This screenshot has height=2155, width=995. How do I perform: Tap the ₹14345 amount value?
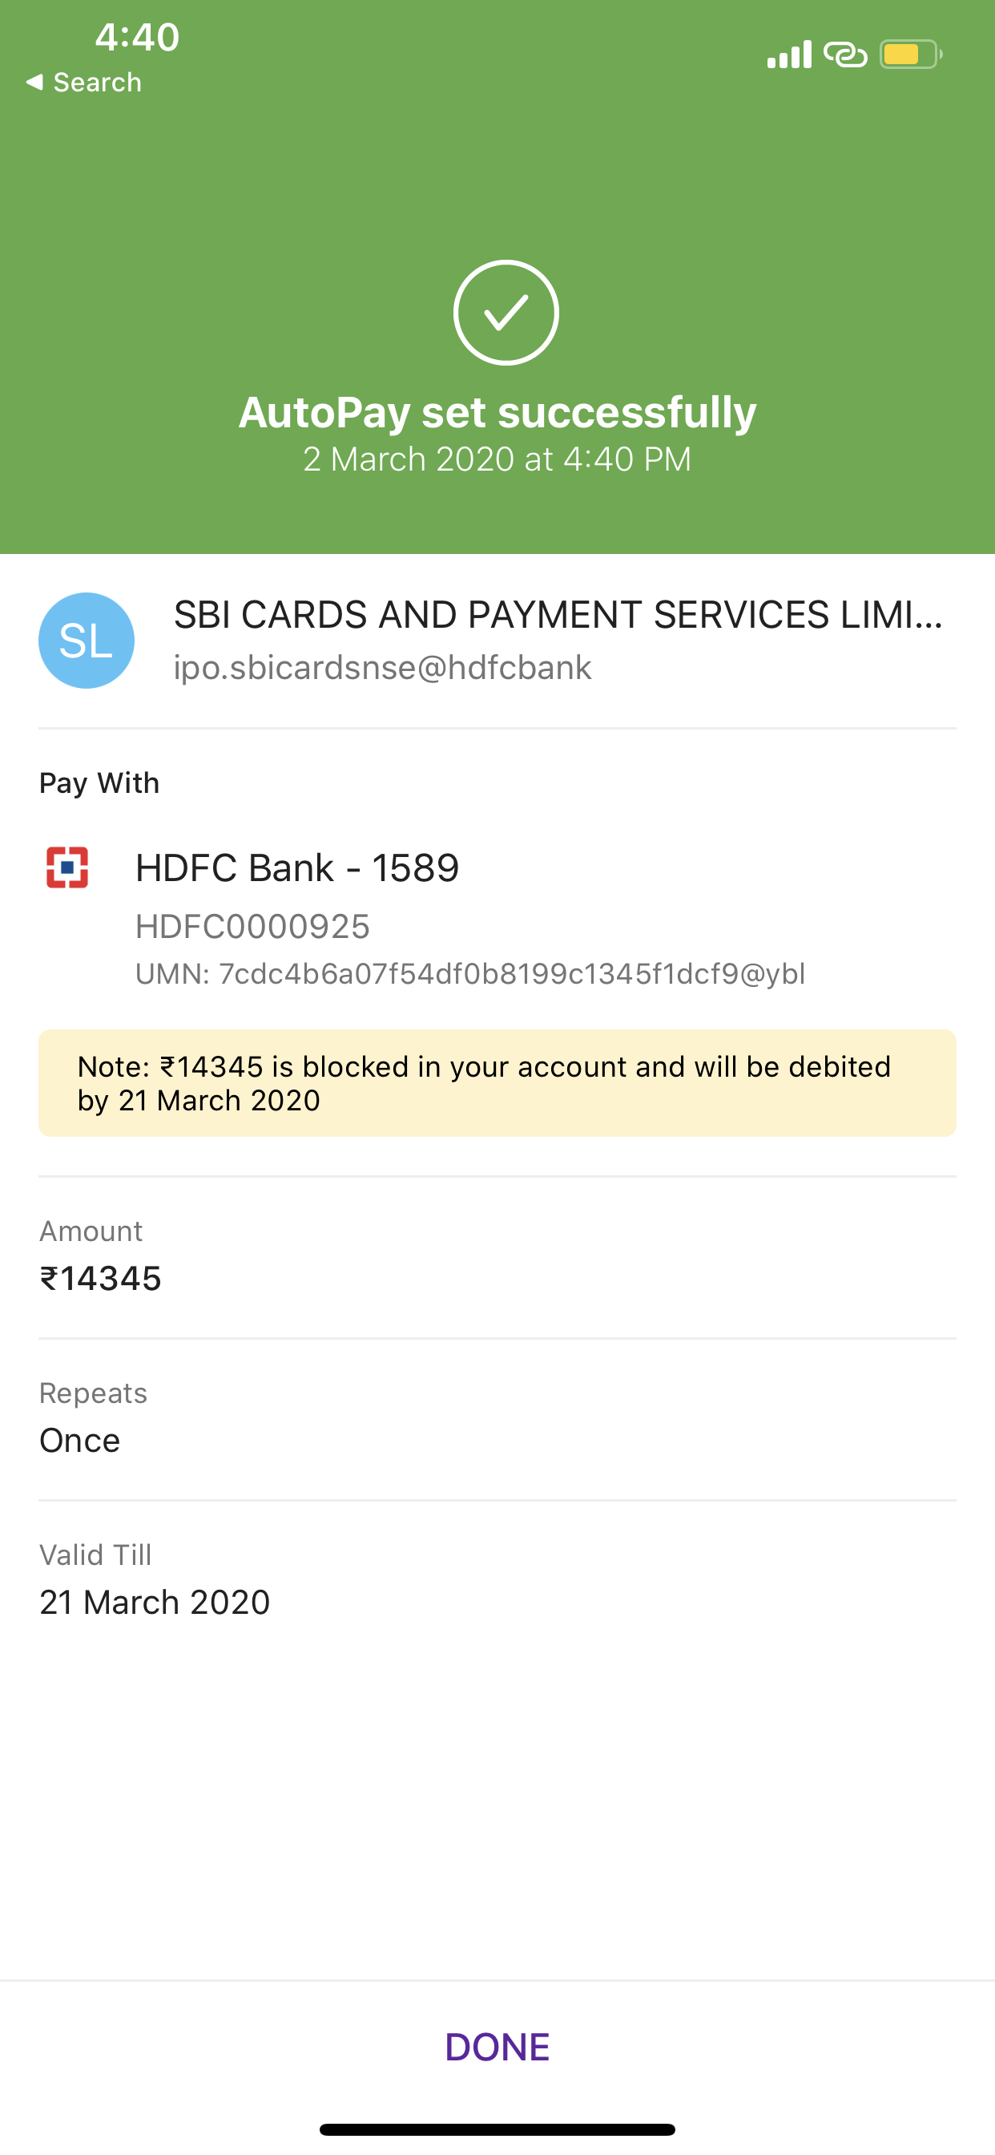[x=100, y=1278]
